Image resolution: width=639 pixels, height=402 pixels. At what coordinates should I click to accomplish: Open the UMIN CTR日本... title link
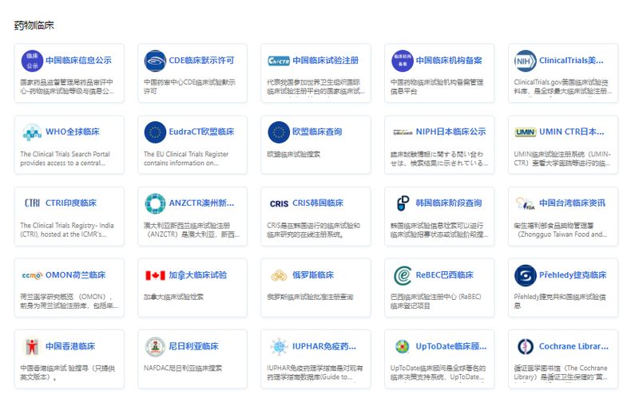[572, 132]
